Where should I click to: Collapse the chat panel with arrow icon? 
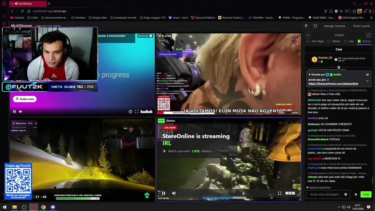click(308, 35)
